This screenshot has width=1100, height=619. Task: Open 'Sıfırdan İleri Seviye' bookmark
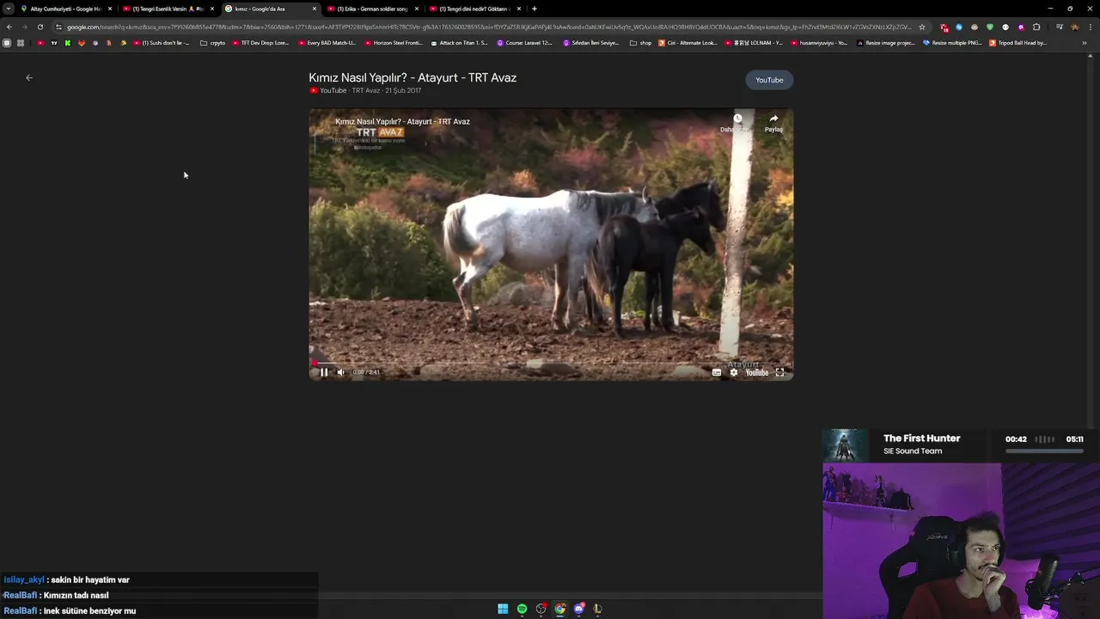[x=591, y=42]
